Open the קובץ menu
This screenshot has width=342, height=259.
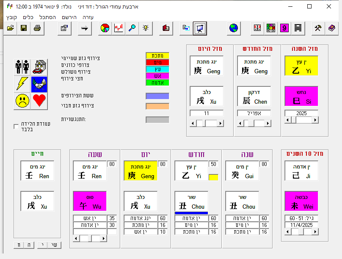point(11,17)
